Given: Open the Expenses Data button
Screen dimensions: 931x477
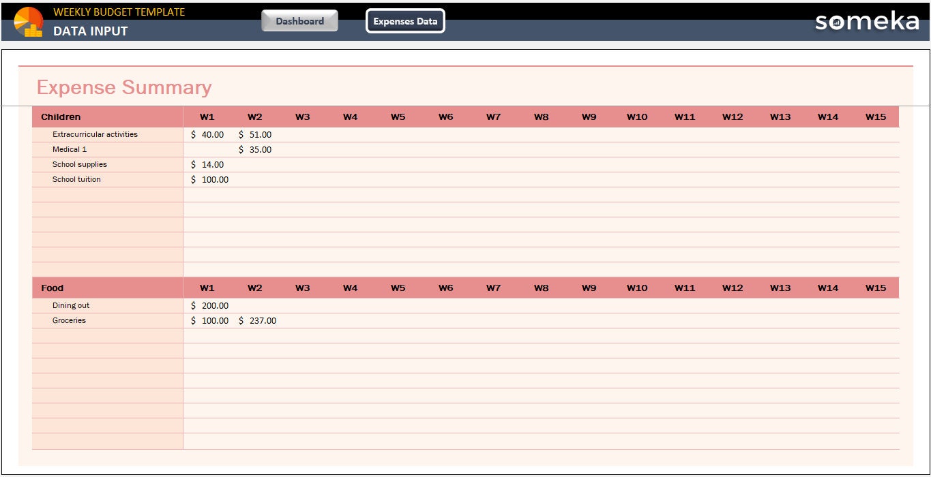Looking at the screenshot, I should [405, 21].
